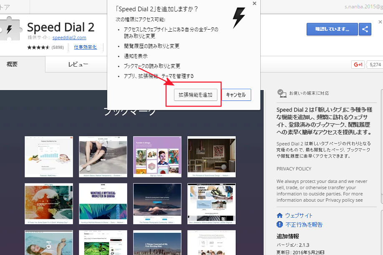Click the device compatibility icon
Screen dimensions: 383x255
click(x=282, y=93)
